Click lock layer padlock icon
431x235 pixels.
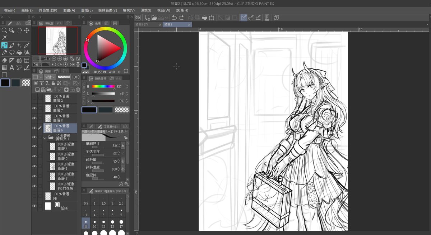[x=54, y=83]
